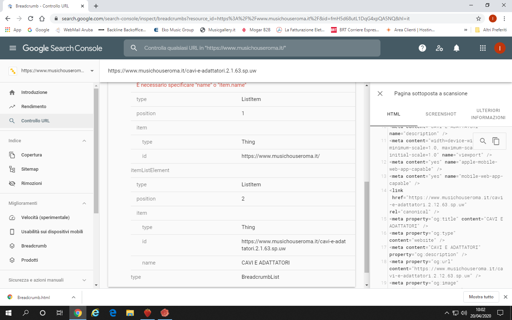
Task: Show more bookmarks with the chevron
Action: (466, 30)
